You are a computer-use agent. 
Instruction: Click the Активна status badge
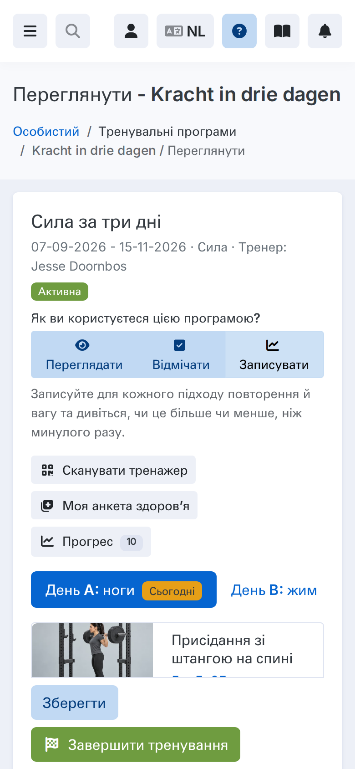point(60,292)
